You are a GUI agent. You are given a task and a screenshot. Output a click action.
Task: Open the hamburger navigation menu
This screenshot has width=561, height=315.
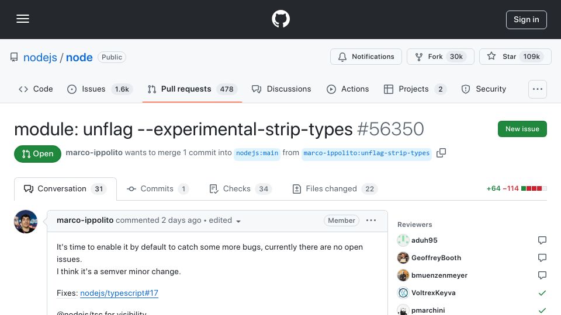[x=23, y=19]
